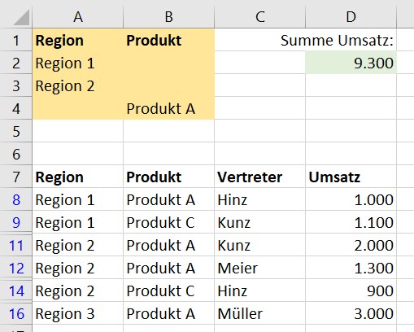Select criteria cell Region 1 in row 2

click(x=78, y=63)
